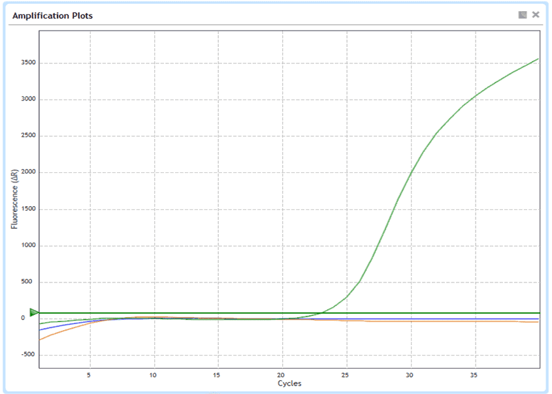Click the dark green horizontal threshold line
Image resolution: width=552 pixels, height=394 pixels.
coord(196,313)
